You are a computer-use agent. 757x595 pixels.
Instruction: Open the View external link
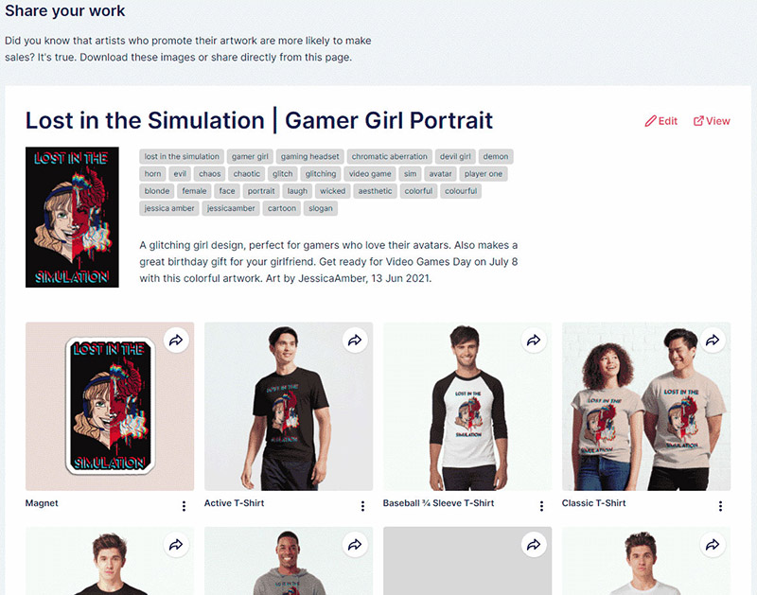coord(712,121)
